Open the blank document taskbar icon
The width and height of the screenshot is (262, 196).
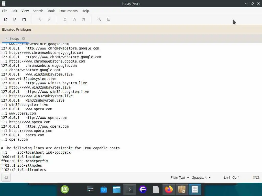coord(156,190)
